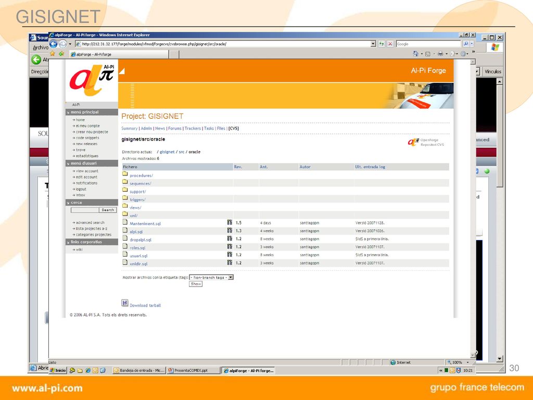533x400 pixels.
Task: Sort by the Rev. column header
Action: click(238, 167)
